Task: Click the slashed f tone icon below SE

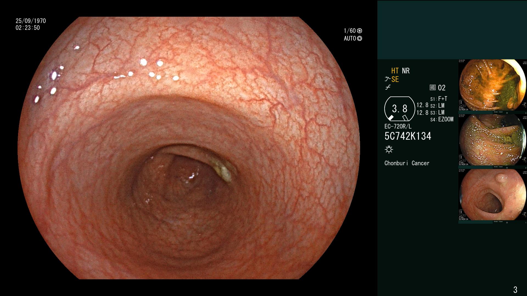Action: point(388,87)
